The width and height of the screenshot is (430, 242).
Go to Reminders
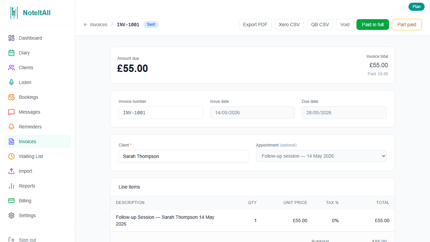coord(37,127)
